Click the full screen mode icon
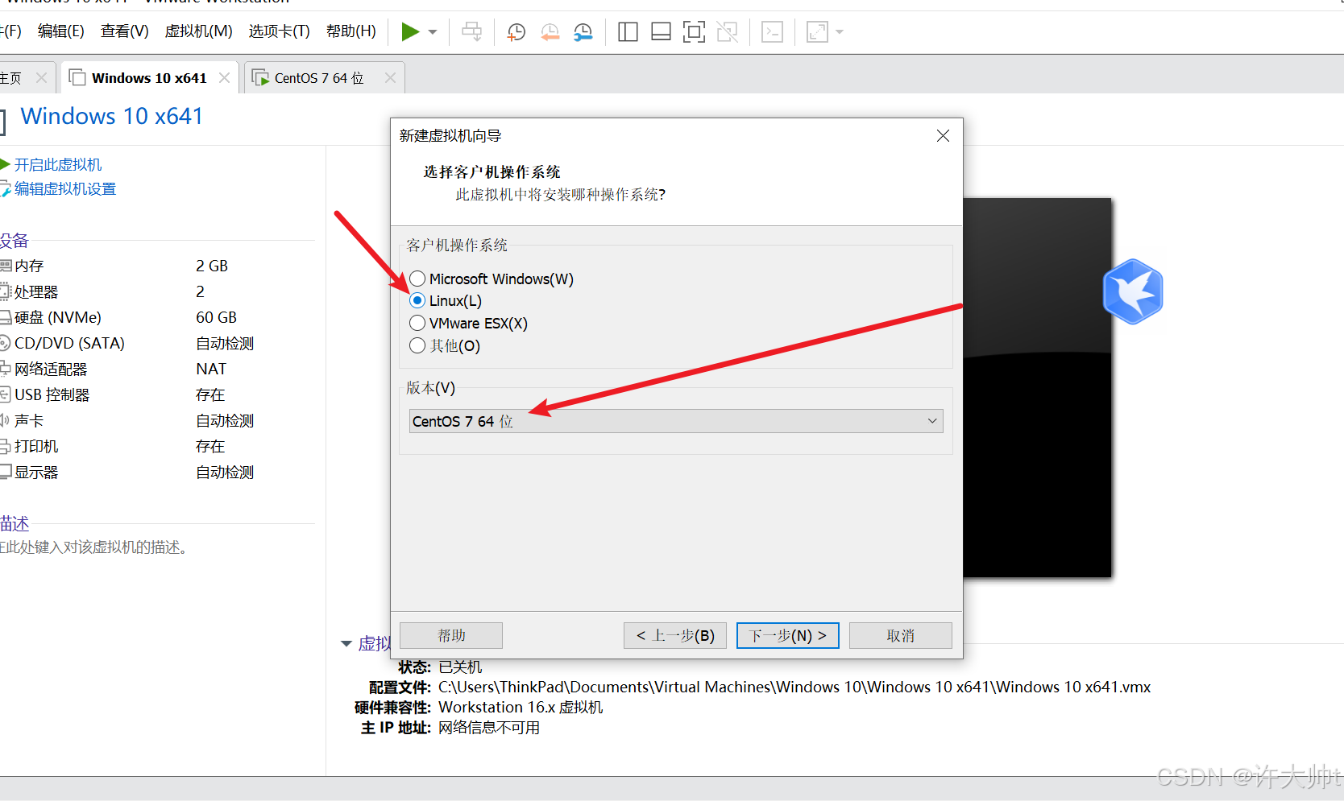 [x=694, y=31]
